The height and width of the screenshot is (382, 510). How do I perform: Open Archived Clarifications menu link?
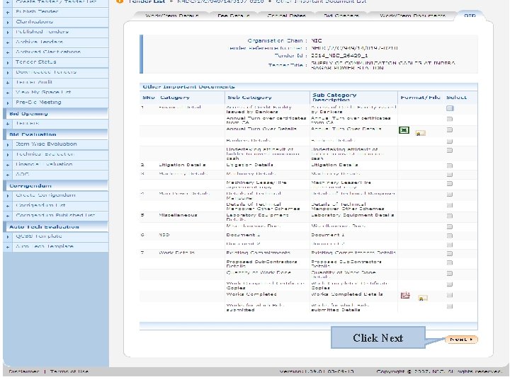point(48,52)
